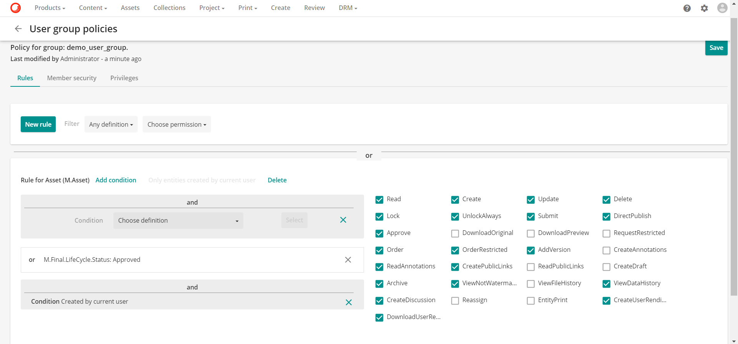The height and width of the screenshot is (344, 738).
Task: Uncheck the CreateUserRendi... permission
Action: [607, 301]
